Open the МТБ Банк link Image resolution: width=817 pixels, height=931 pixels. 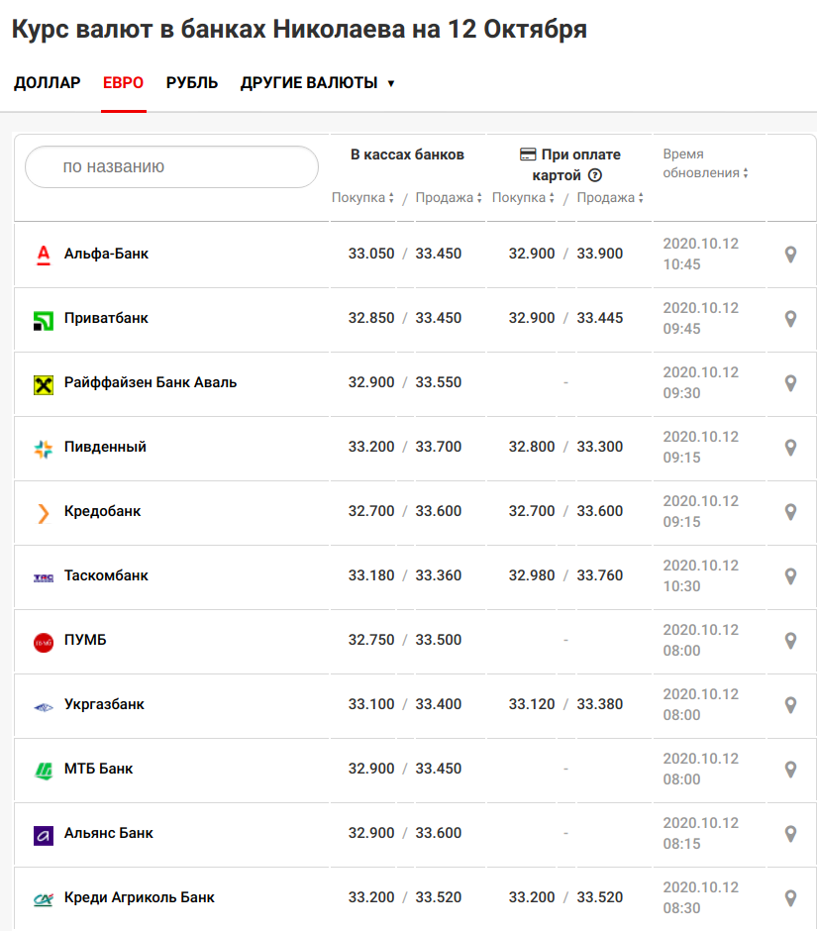point(99,769)
